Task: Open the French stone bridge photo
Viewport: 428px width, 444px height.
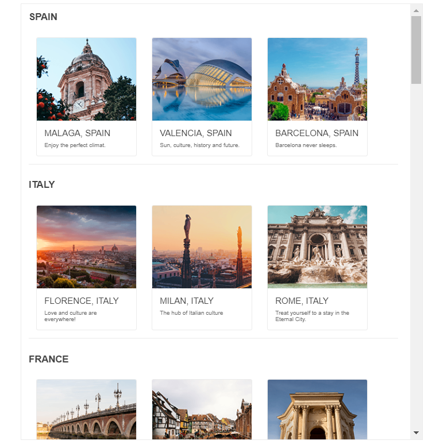Action: [x=86, y=410]
